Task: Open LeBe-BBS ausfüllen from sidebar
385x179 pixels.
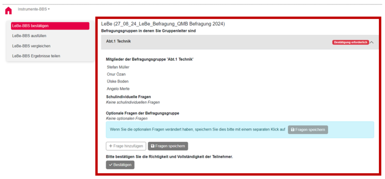Action: [29, 36]
